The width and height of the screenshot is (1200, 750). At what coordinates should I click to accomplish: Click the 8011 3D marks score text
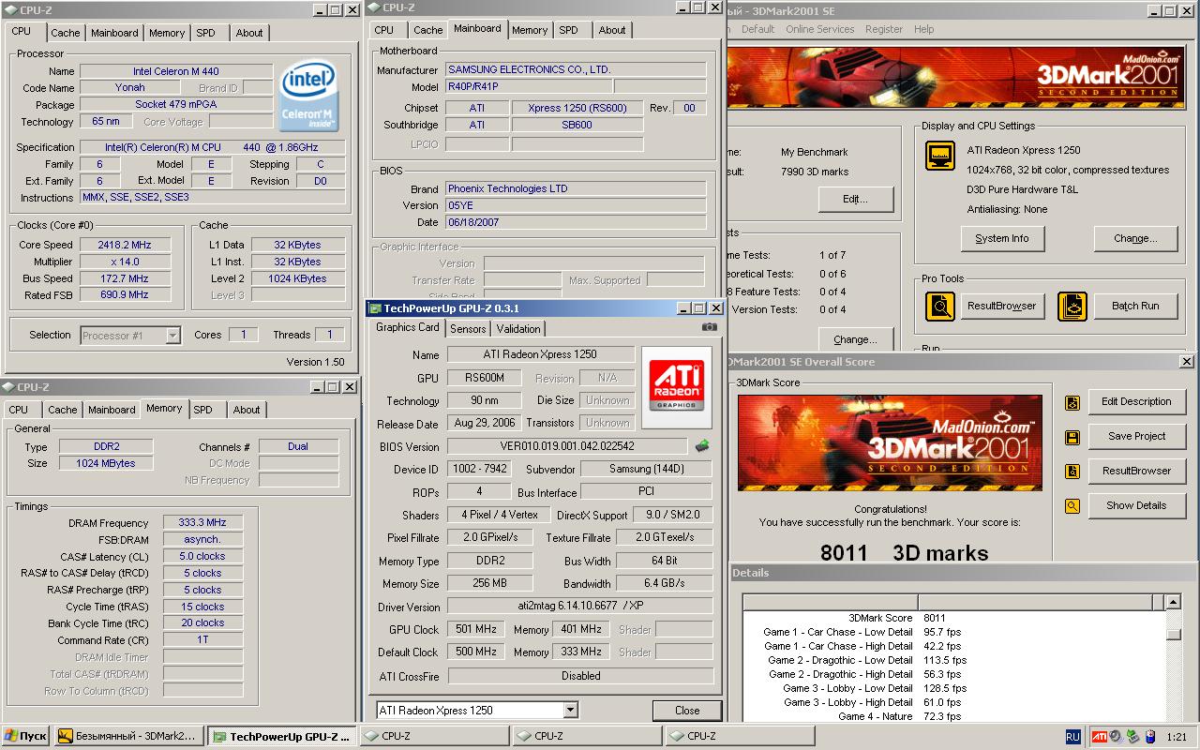pyautogui.click(x=904, y=553)
